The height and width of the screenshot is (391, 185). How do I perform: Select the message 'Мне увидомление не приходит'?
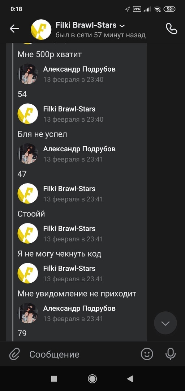(x=77, y=294)
